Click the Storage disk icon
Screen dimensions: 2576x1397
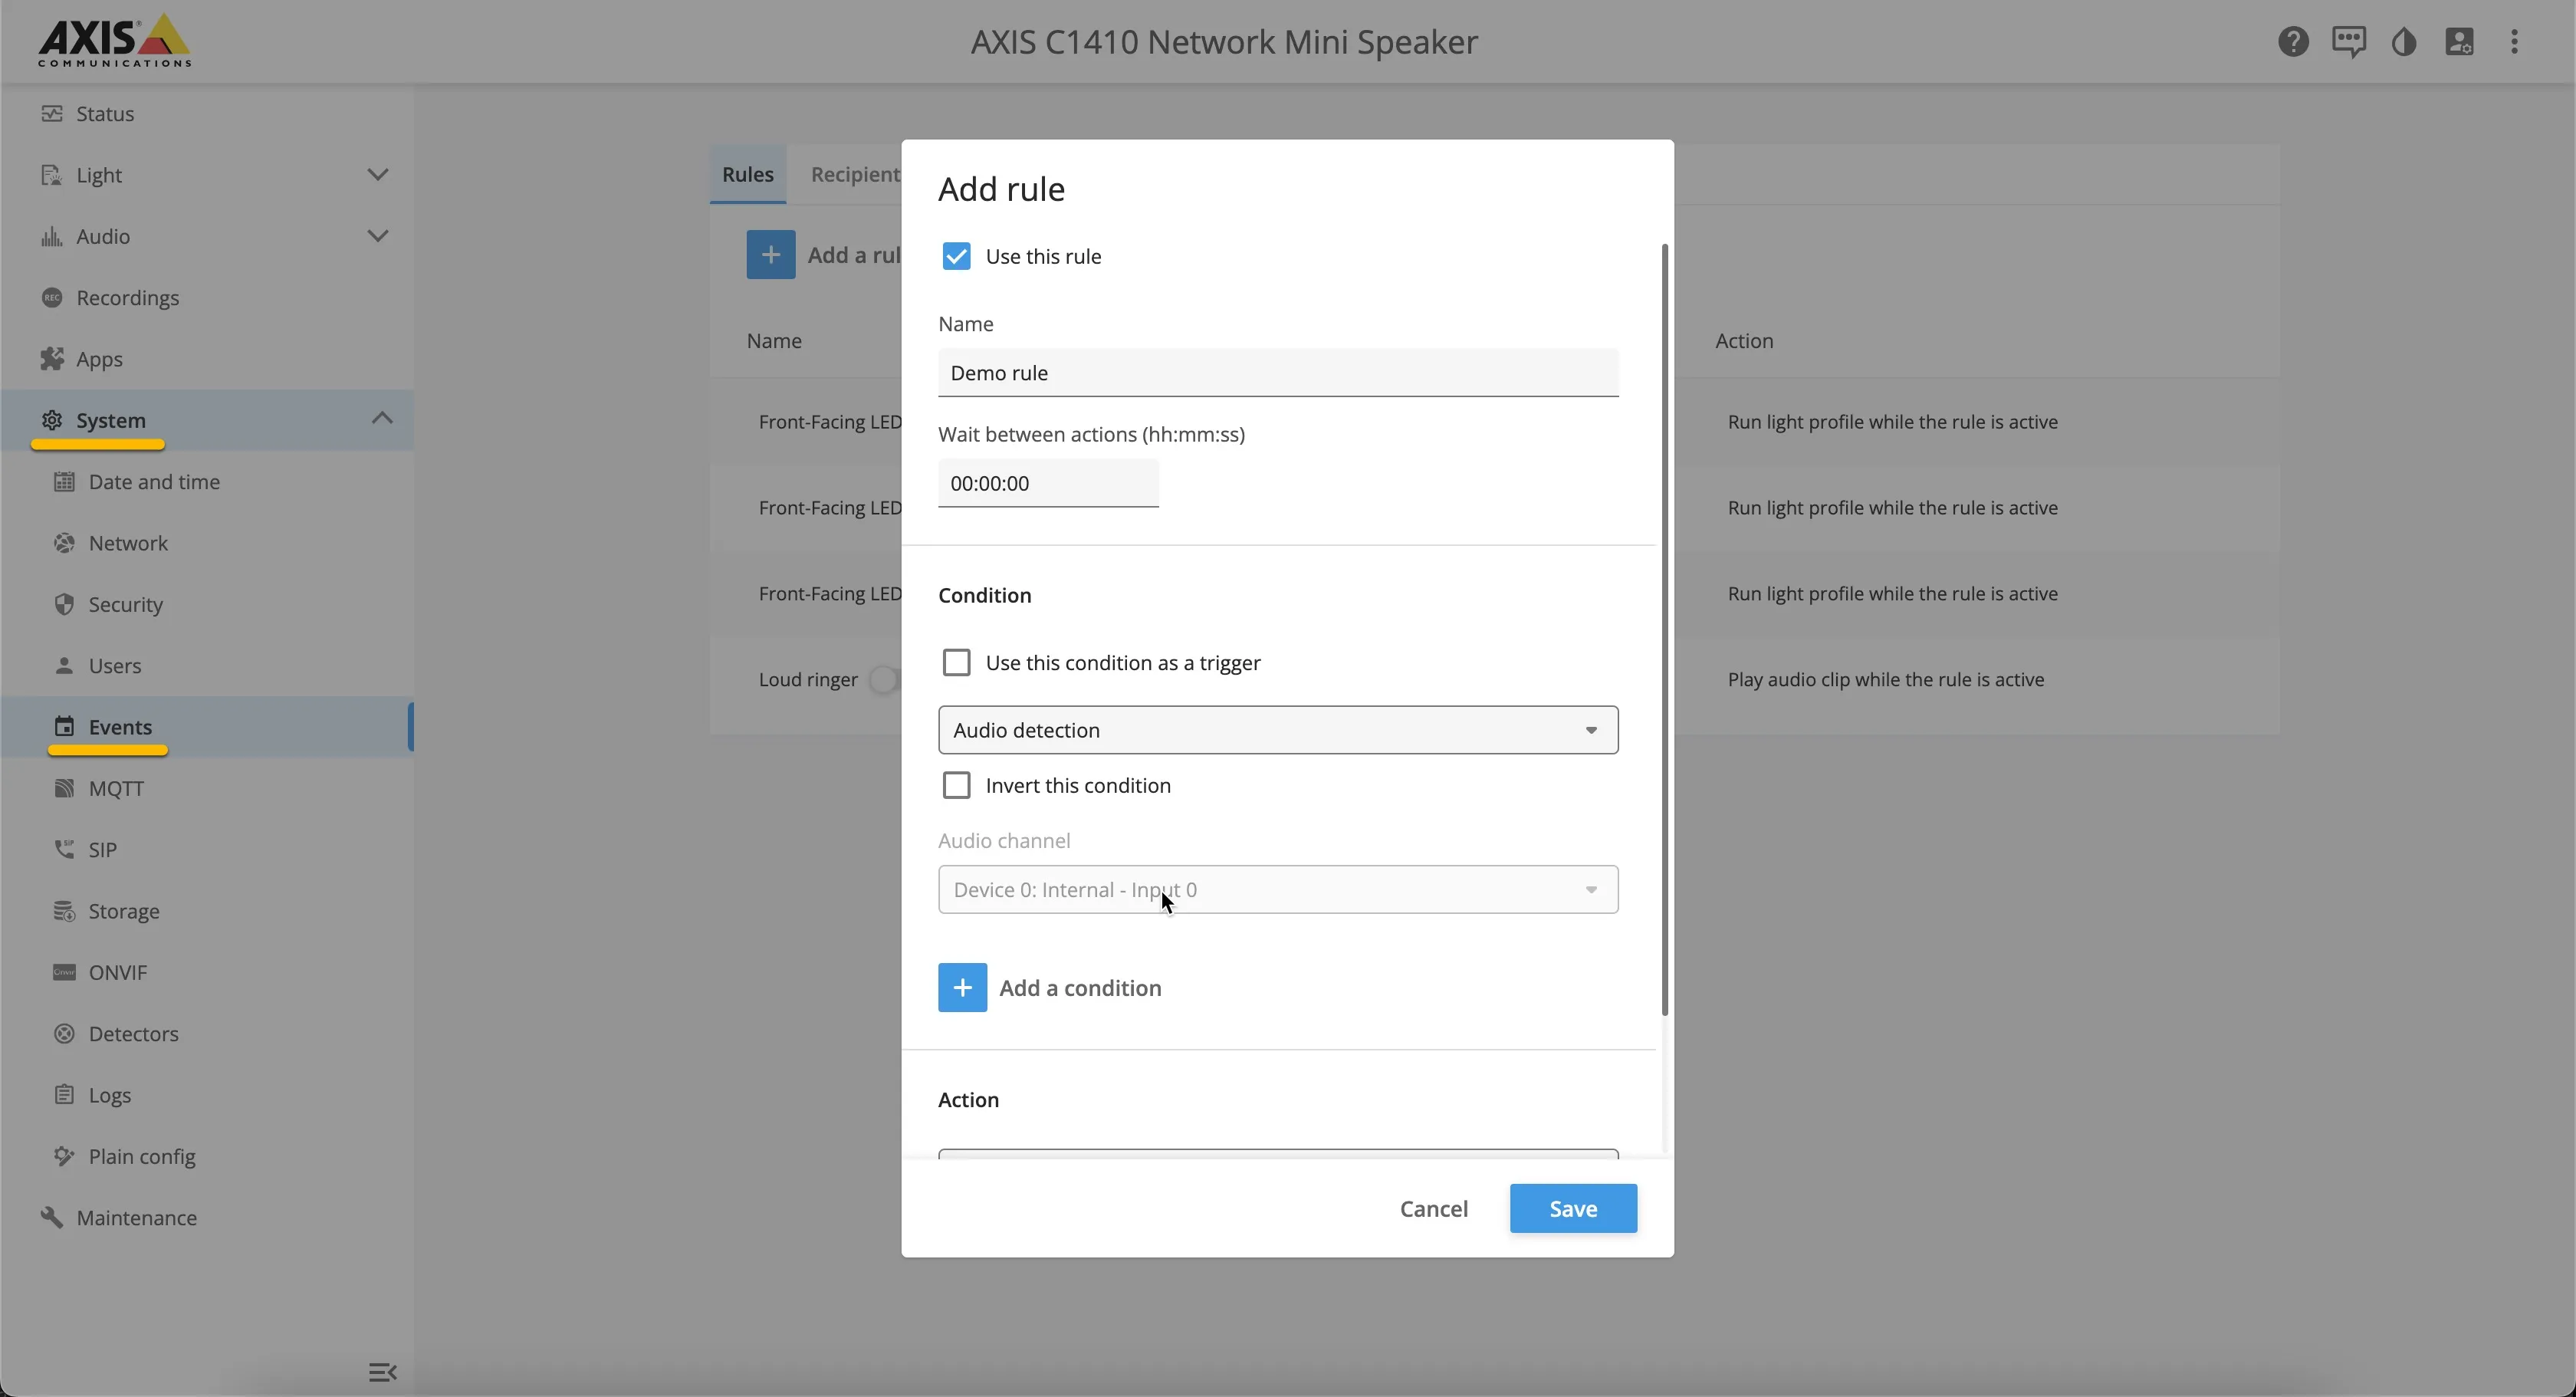[64, 911]
